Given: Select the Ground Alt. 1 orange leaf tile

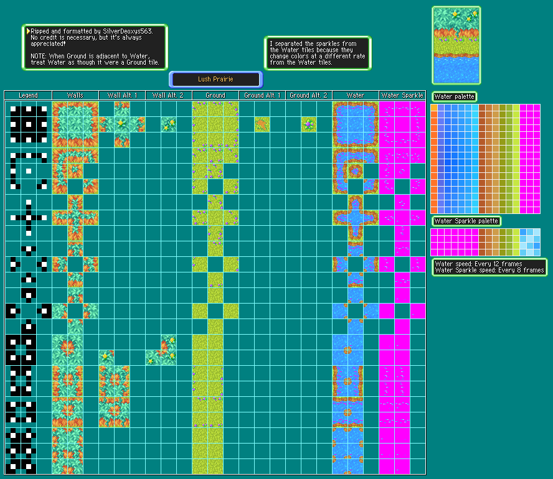Looking at the screenshot, I should pos(262,124).
